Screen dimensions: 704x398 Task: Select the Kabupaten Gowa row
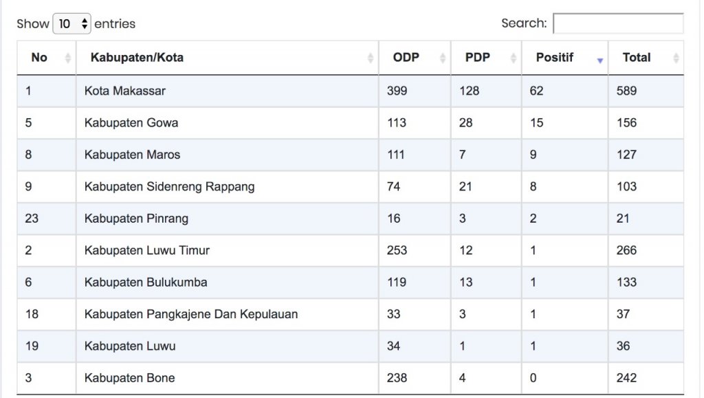pos(131,123)
